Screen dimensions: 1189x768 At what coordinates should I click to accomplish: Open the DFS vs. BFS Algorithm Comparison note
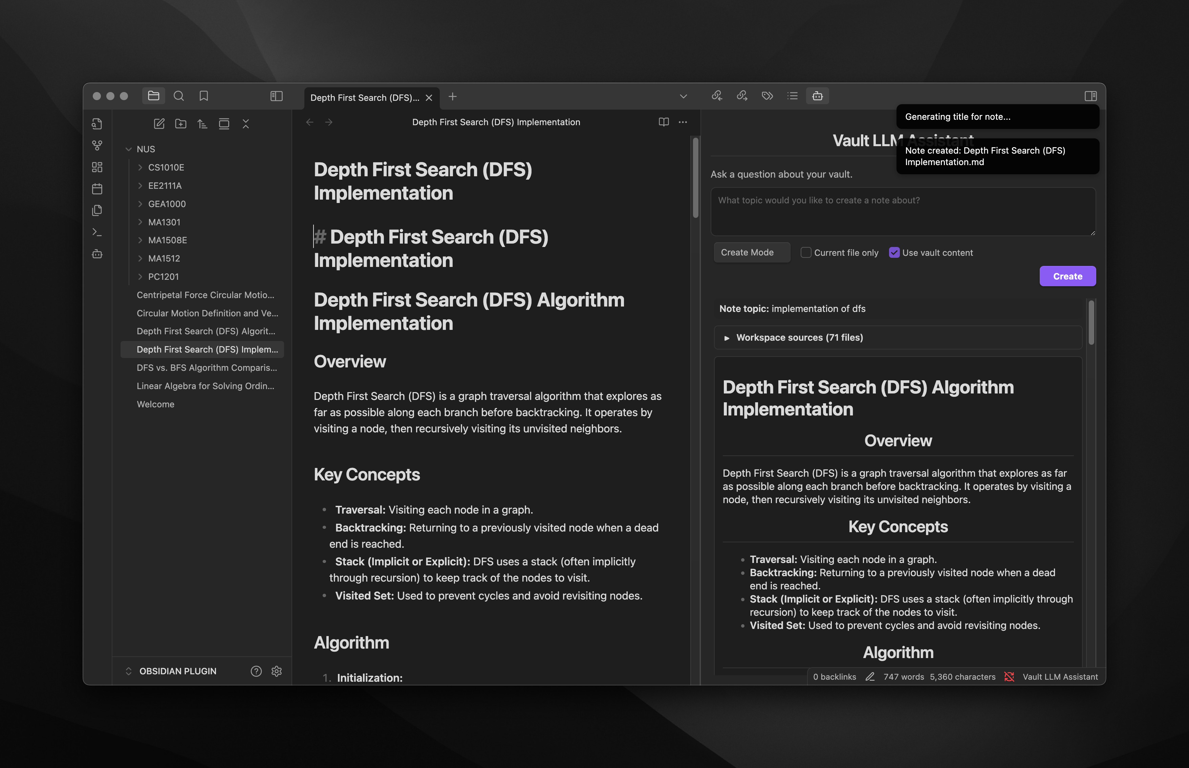(207, 367)
